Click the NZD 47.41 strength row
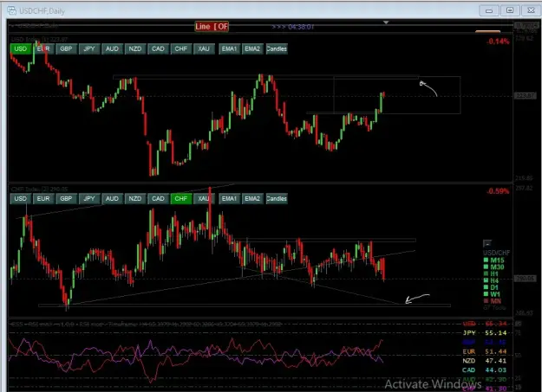Viewport: 542px width, 392px height. pos(485,361)
